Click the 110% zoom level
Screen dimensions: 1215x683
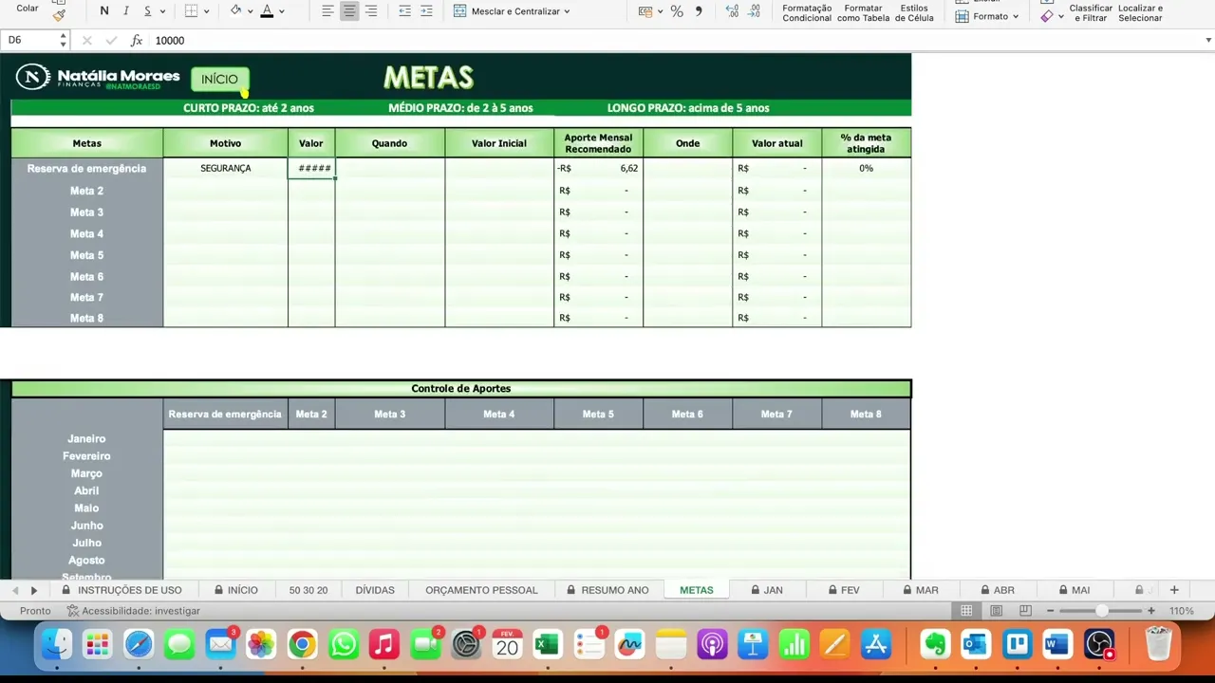1182,611
